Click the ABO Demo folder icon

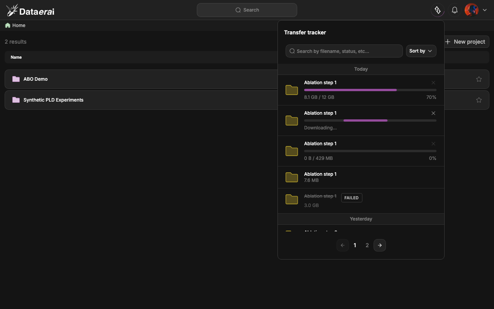pos(16,79)
